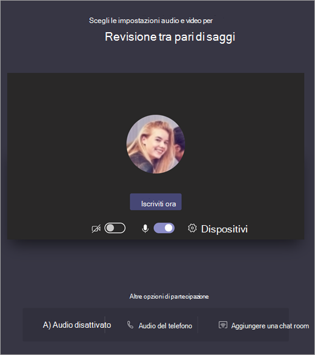Screen dimensions: 315x355
Task: Click the crossed-out camera icon
Action: pos(96,229)
